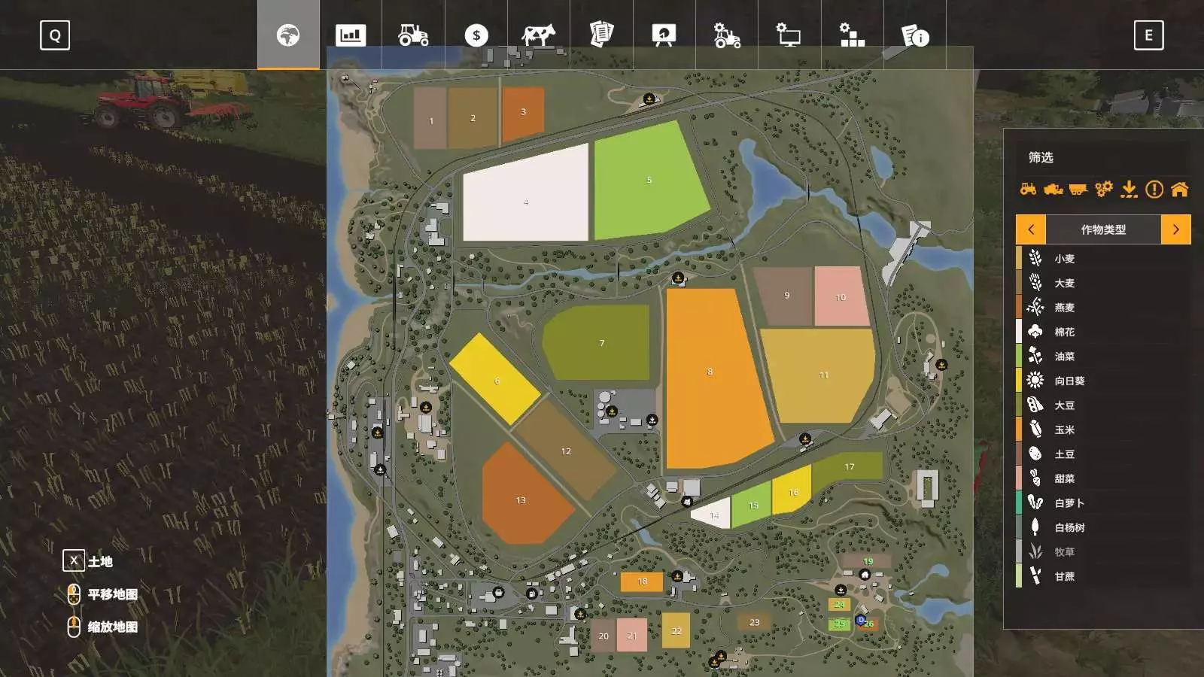The width and height of the screenshot is (1204, 677).
Task: Open the contracts documents tab
Action: tap(601, 35)
